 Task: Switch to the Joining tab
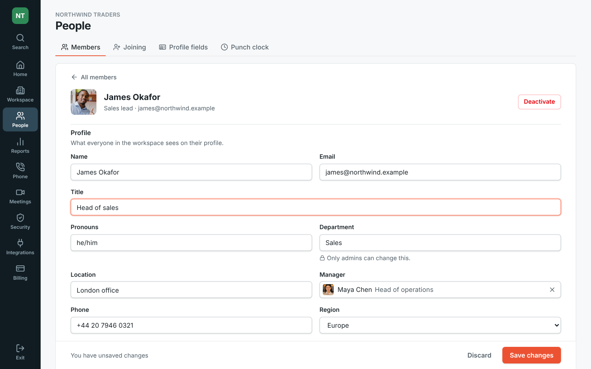tap(130, 47)
